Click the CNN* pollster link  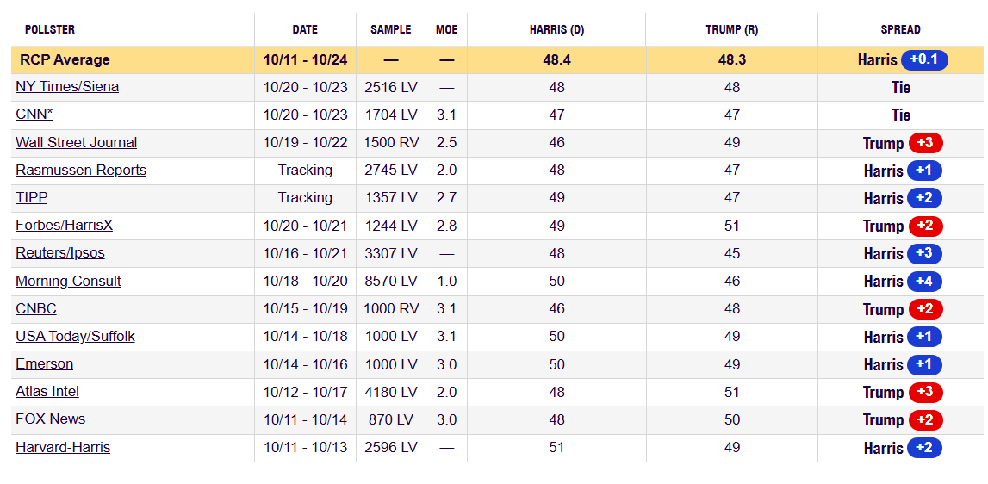point(34,115)
